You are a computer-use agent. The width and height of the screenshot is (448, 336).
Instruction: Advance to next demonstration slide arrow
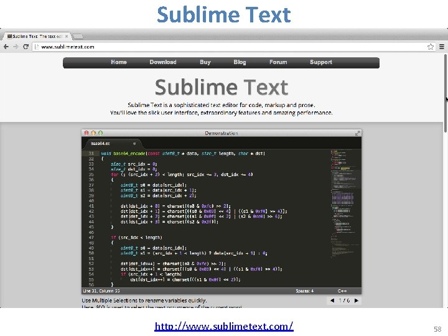point(357,301)
